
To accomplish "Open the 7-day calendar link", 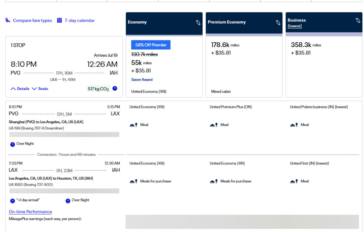I will point(80,20).
